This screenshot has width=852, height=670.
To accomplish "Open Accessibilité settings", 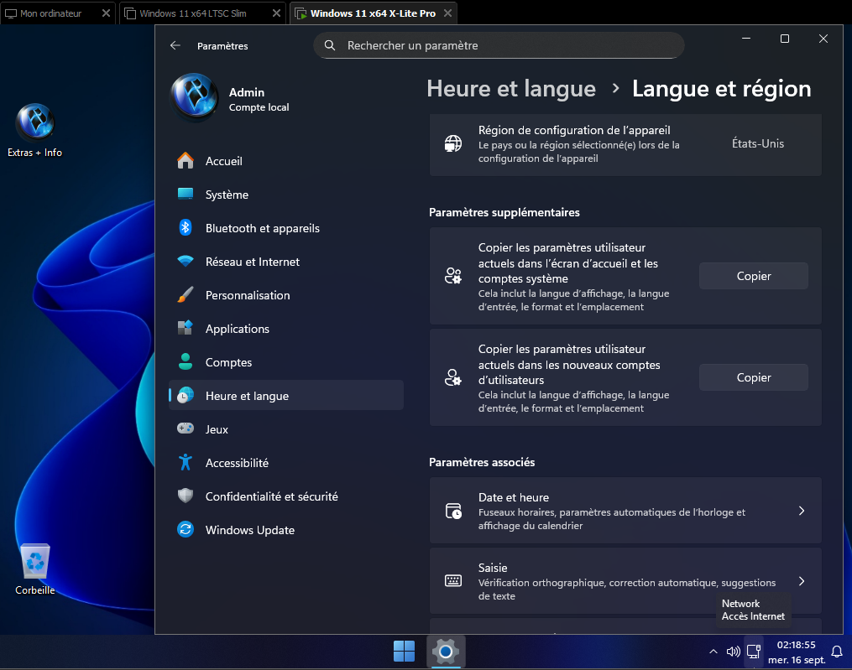I will click(285, 463).
